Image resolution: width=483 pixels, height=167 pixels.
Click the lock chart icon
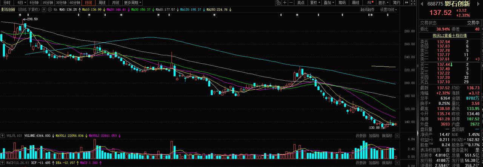(278, 3)
